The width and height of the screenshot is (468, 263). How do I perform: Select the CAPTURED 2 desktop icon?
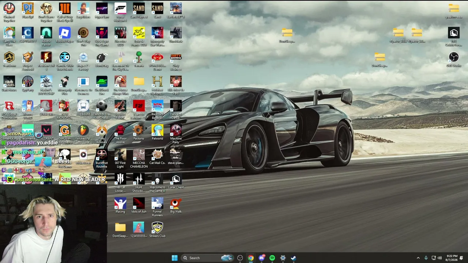28,35
